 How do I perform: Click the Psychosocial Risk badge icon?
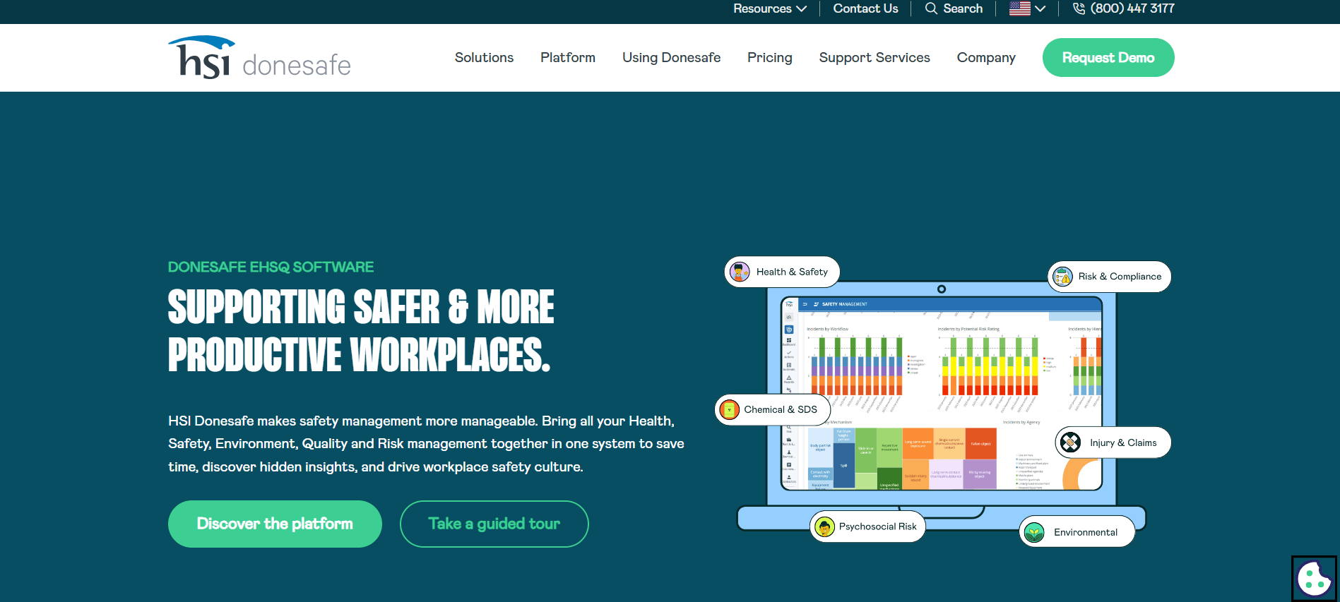tap(824, 526)
